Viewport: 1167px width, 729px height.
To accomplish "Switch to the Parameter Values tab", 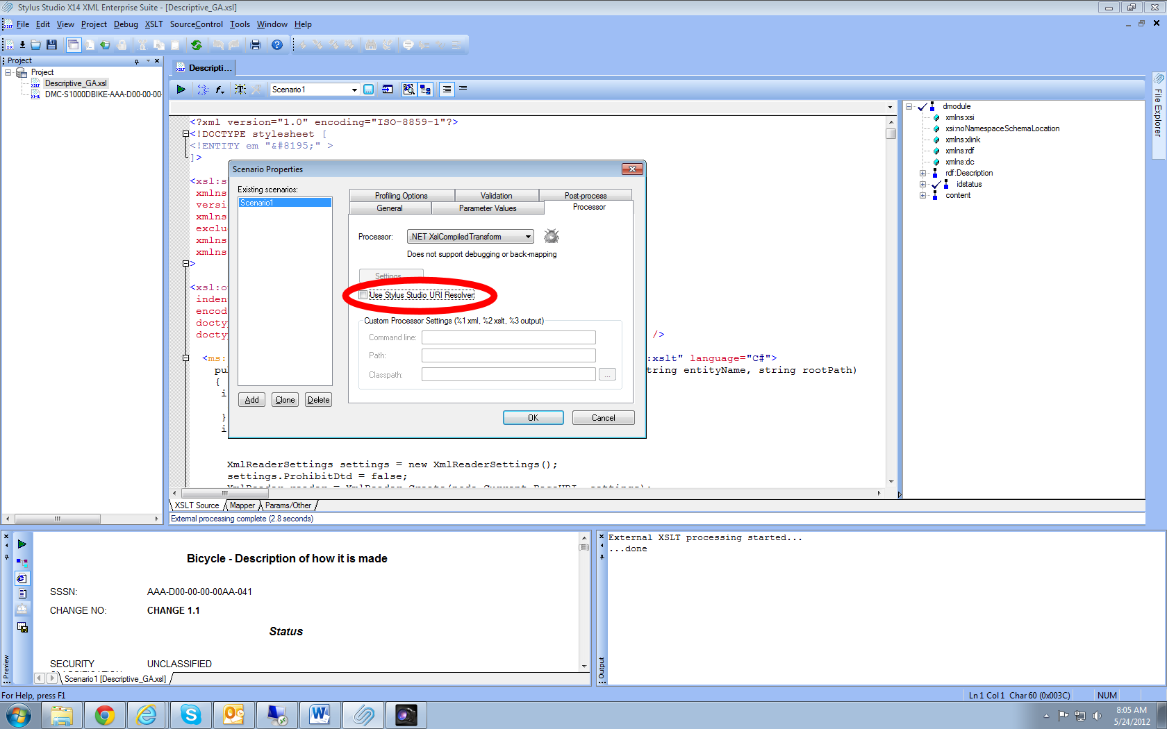I will (488, 208).
